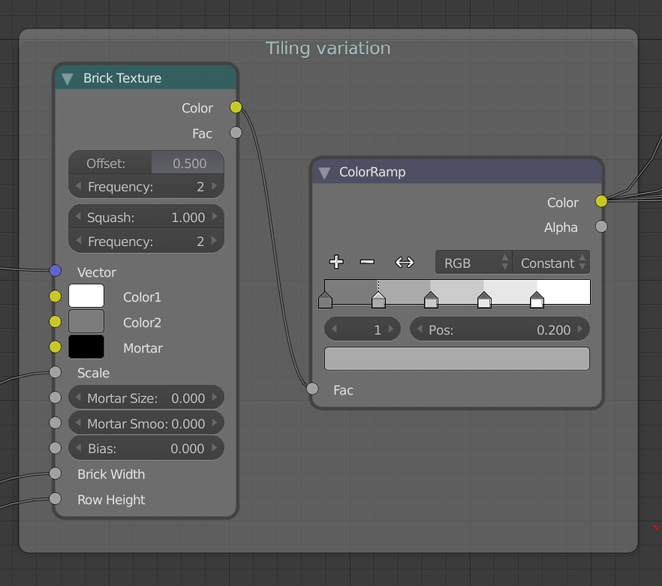Open the Constant interpolation dropdown

pos(551,263)
